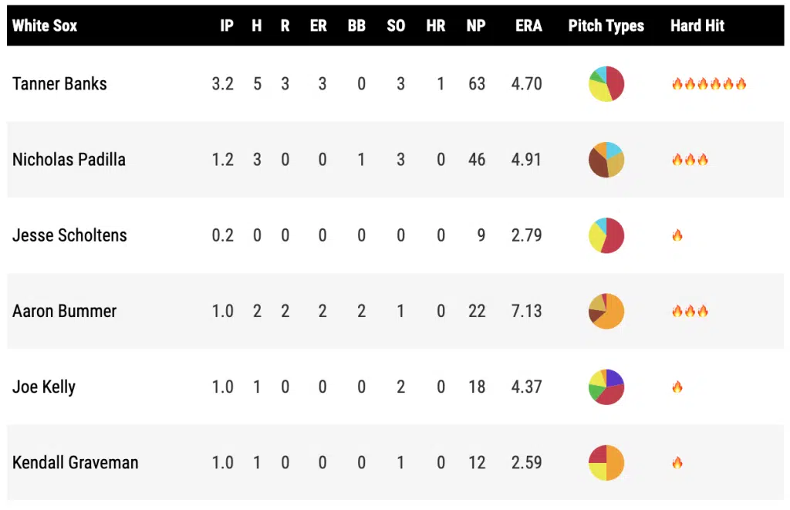The width and height of the screenshot is (790, 510).
Task: Click Kendall Graveman's pitch types pie chart
Action: pos(606,463)
